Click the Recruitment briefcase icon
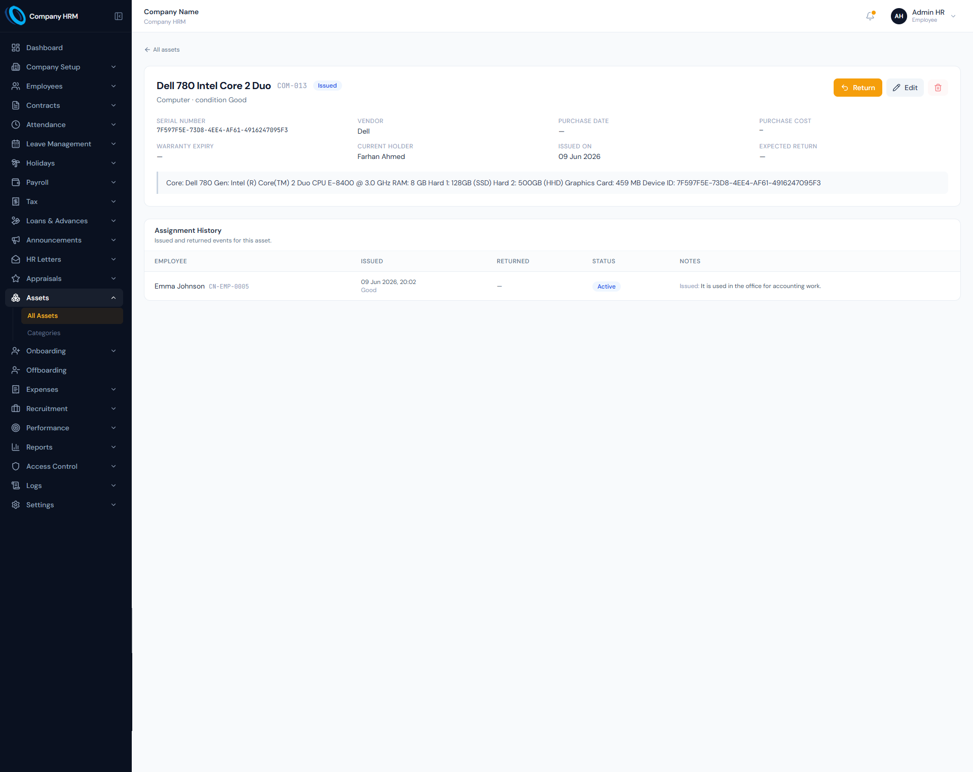The image size is (973, 772). pos(16,409)
